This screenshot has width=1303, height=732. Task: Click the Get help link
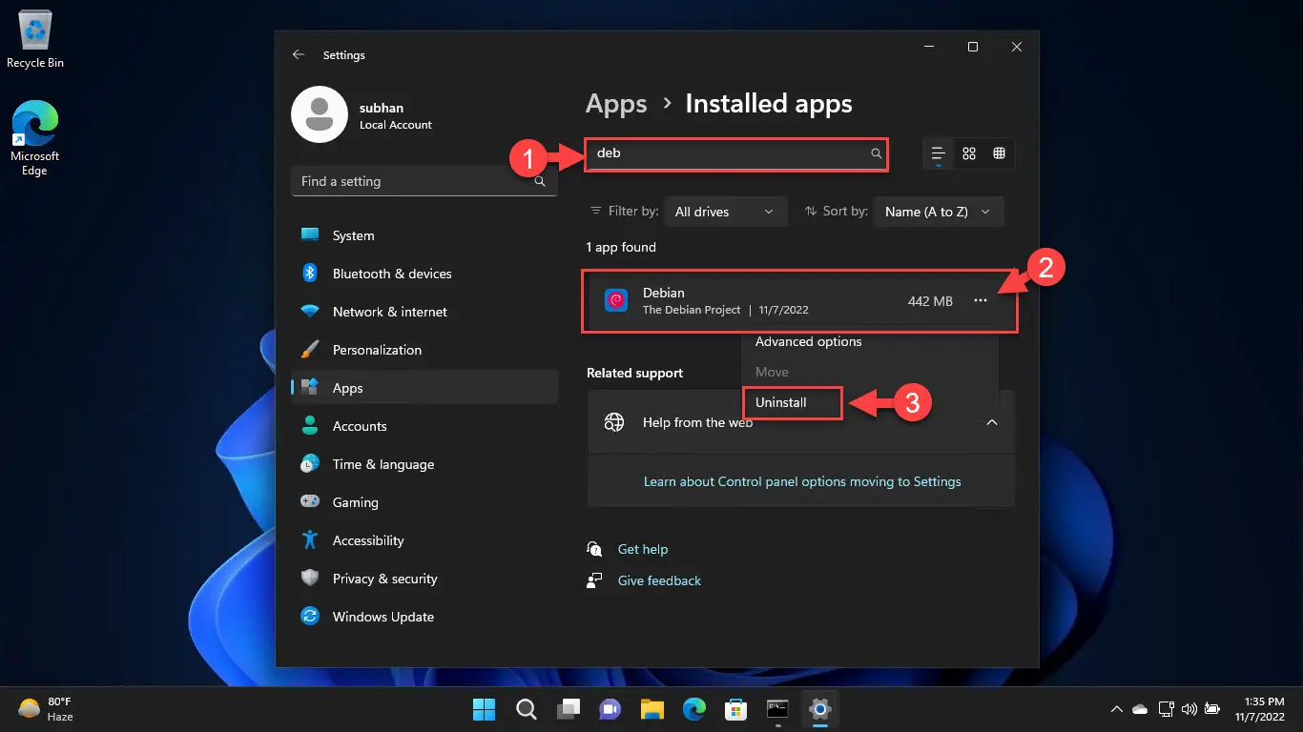643,549
